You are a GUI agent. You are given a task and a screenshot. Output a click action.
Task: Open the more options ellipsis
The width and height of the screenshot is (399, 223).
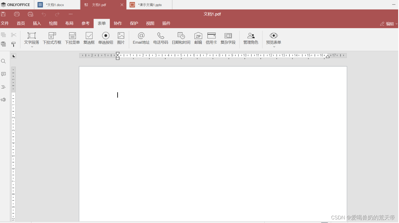[71, 14]
